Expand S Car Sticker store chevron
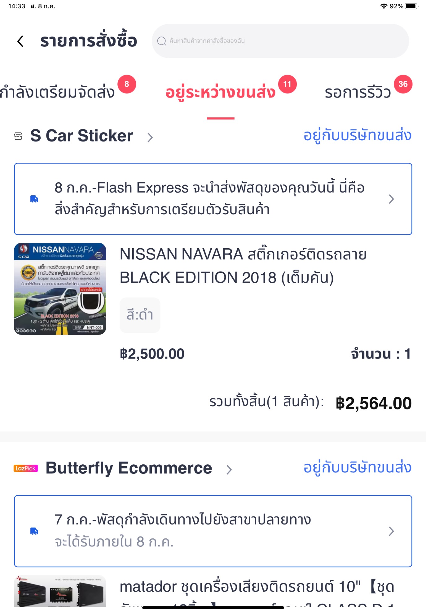 pyautogui.click(x=150, y=137)
